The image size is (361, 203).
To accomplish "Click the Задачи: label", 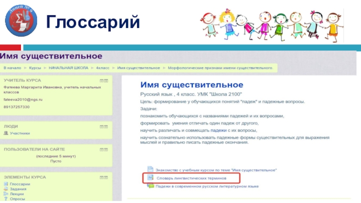I will 148,109.
